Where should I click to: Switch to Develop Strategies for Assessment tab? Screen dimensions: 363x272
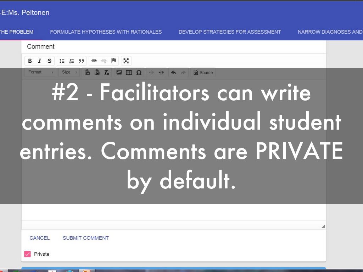(x=230, y=32)
